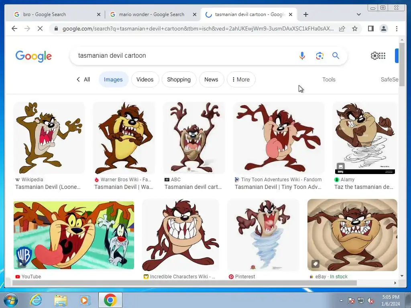This screenshot has width=411, height=308.
Task: Close the 'bro - Google Search' tab
Action: 99,14
